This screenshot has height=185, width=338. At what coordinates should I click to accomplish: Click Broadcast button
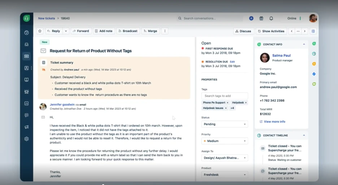click(128, 31)
